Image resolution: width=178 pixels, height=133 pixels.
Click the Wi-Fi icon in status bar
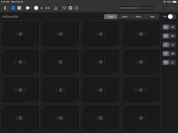click(165, 2)
